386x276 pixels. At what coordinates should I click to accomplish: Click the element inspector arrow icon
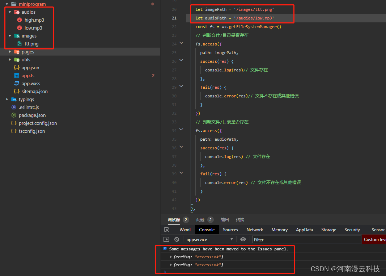pyautogui.click(x=166, y=230)
